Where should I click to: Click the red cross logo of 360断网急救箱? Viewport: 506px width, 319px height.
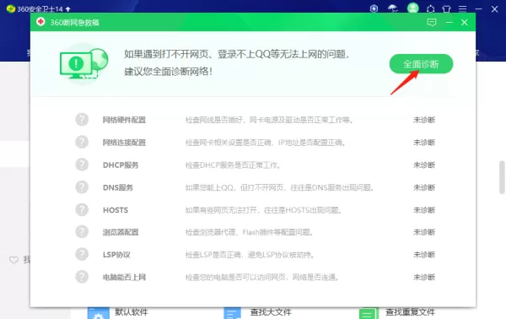click(40, 22)
